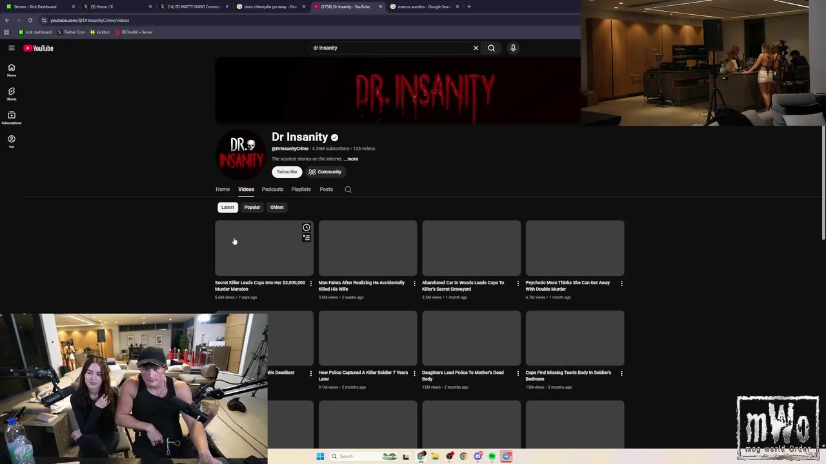The height and width of the screenshot is (464, 826).
Task: Open Telegram from the taskbar
Action: tap(507, 456)
